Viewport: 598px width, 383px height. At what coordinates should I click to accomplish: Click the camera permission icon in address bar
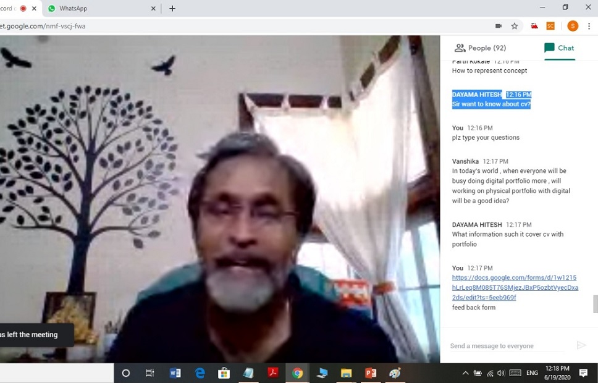(x=499, y=26)
